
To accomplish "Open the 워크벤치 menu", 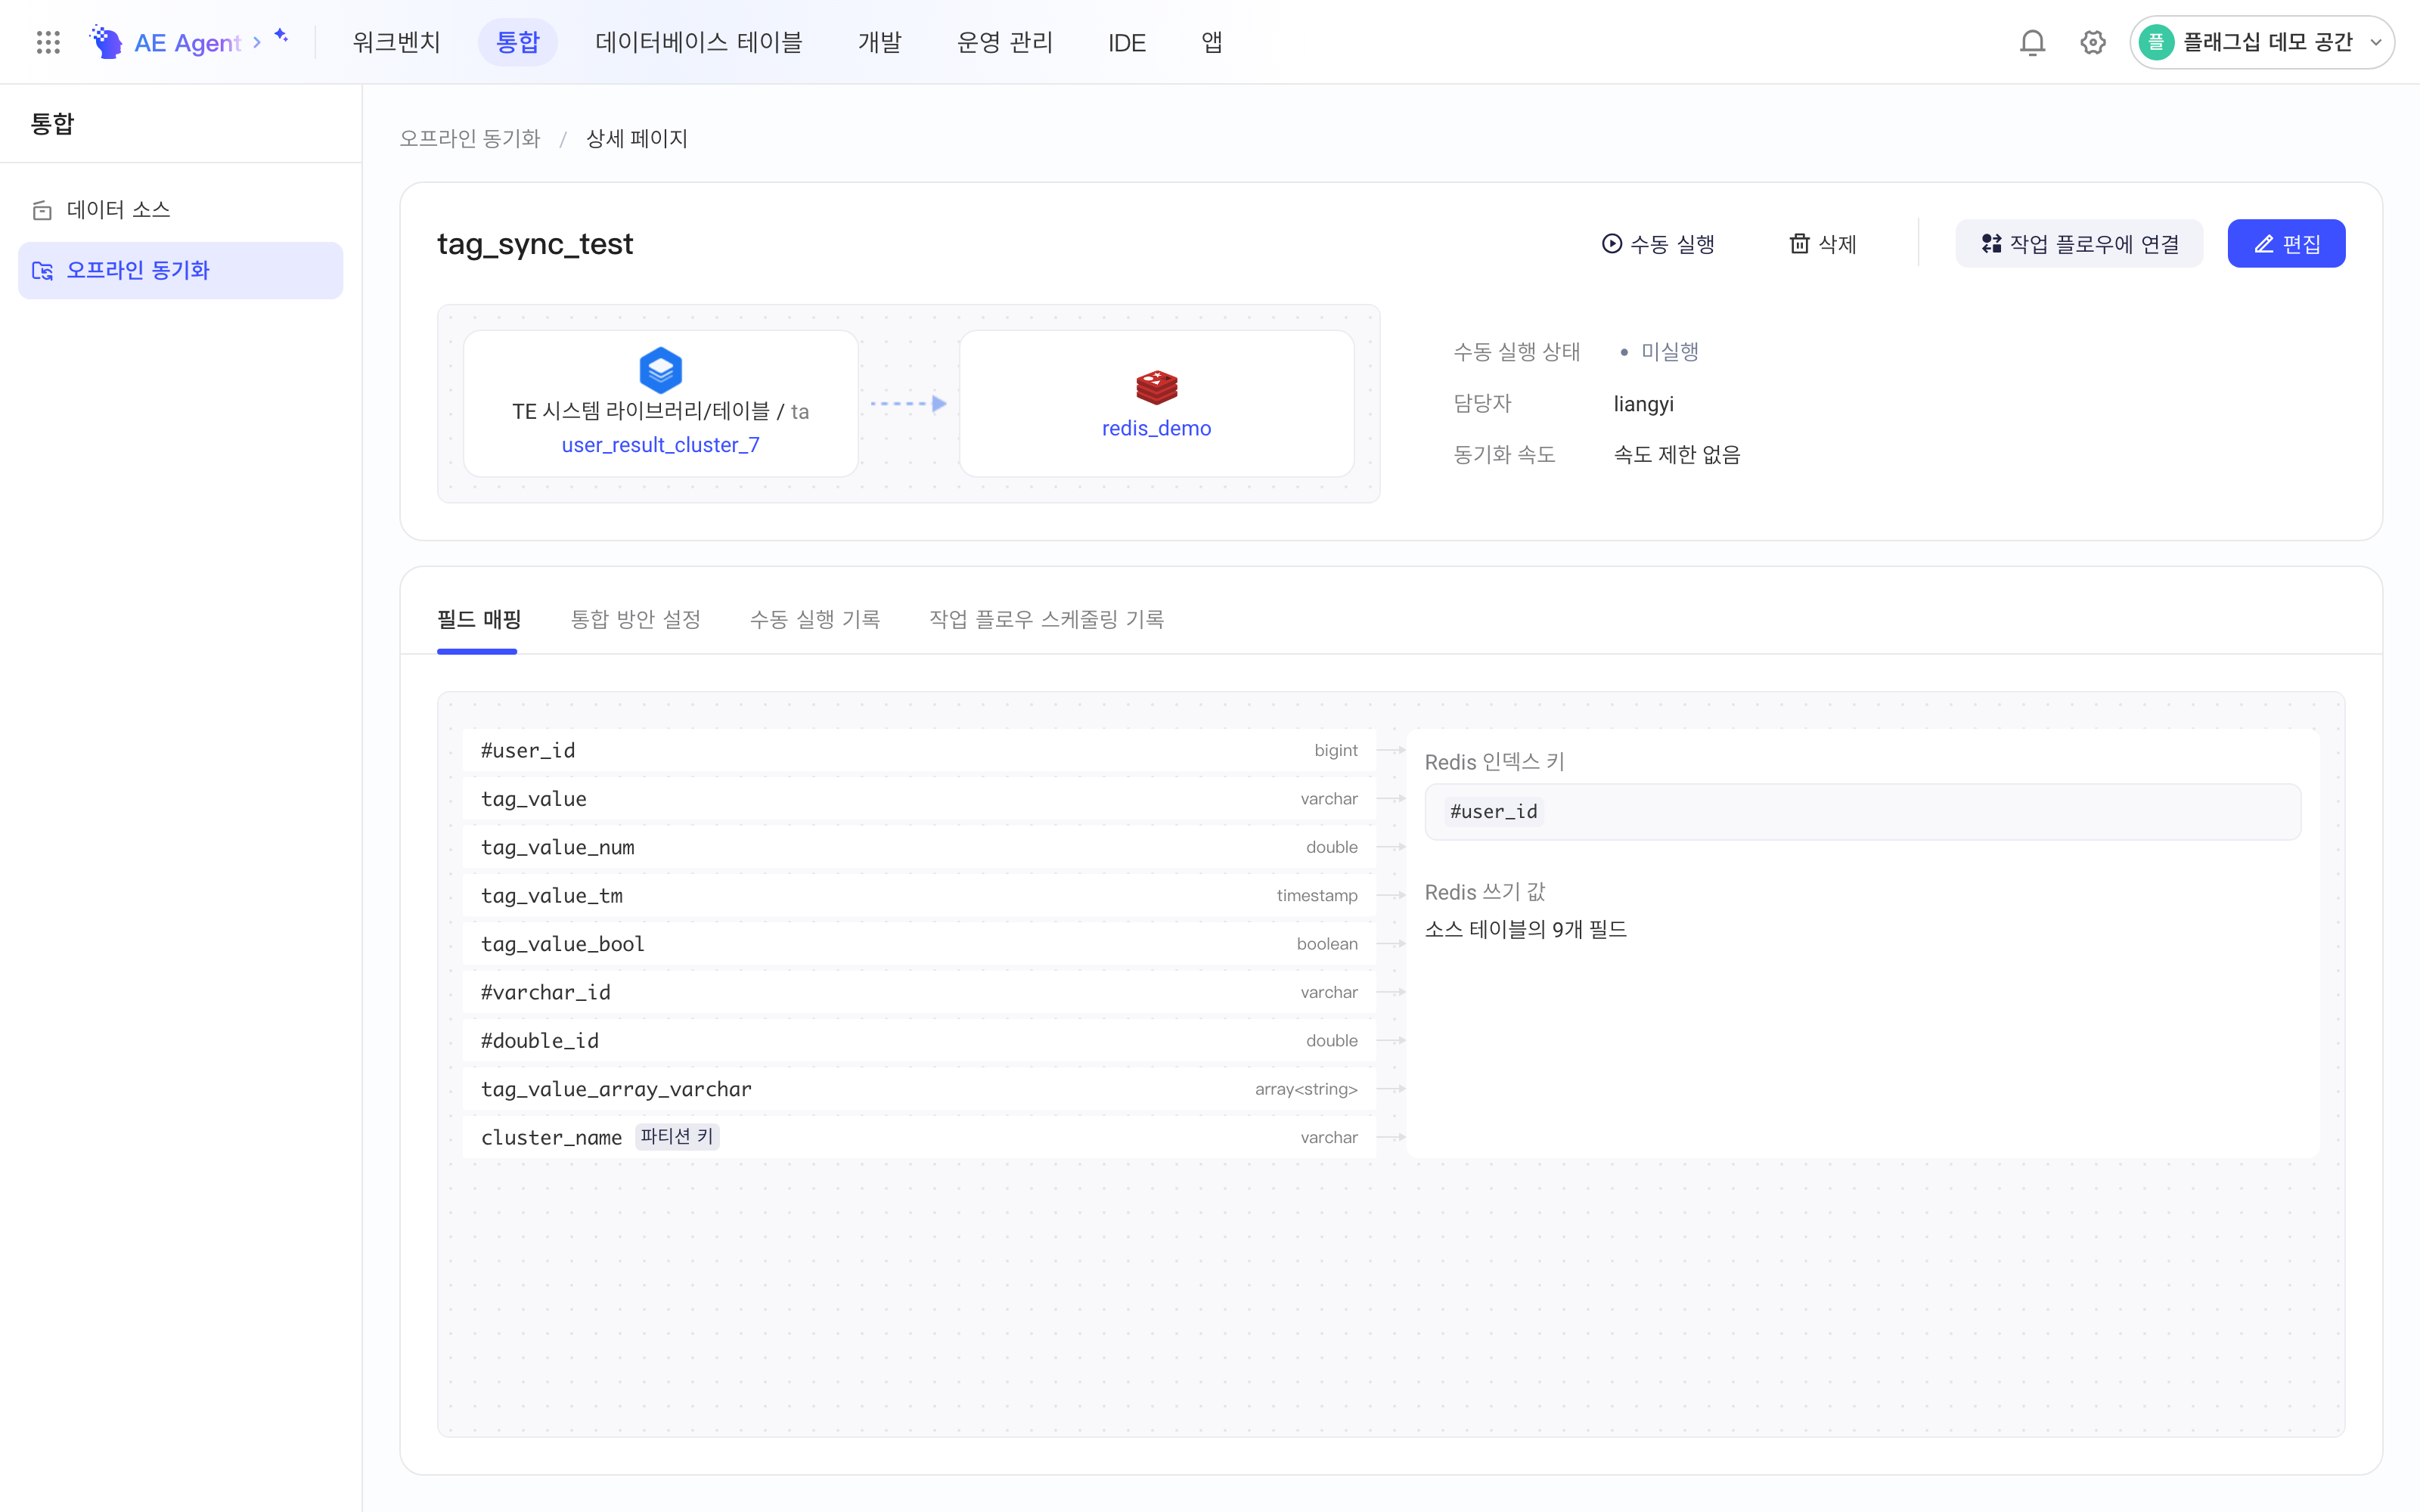I will (x=396, y=42).
